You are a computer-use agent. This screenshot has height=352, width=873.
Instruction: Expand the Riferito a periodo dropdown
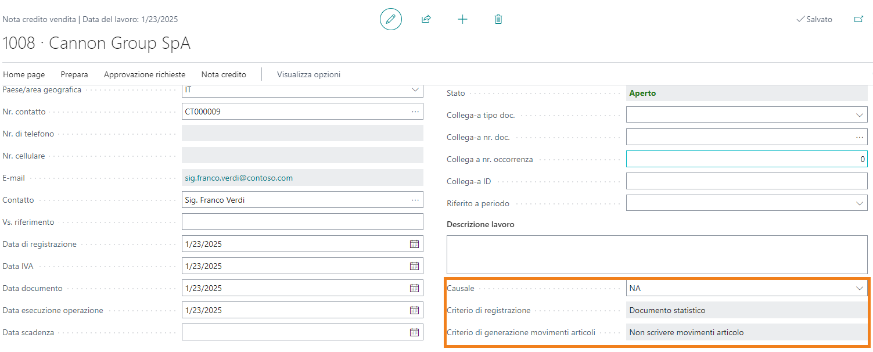click(x=860, y=203)
